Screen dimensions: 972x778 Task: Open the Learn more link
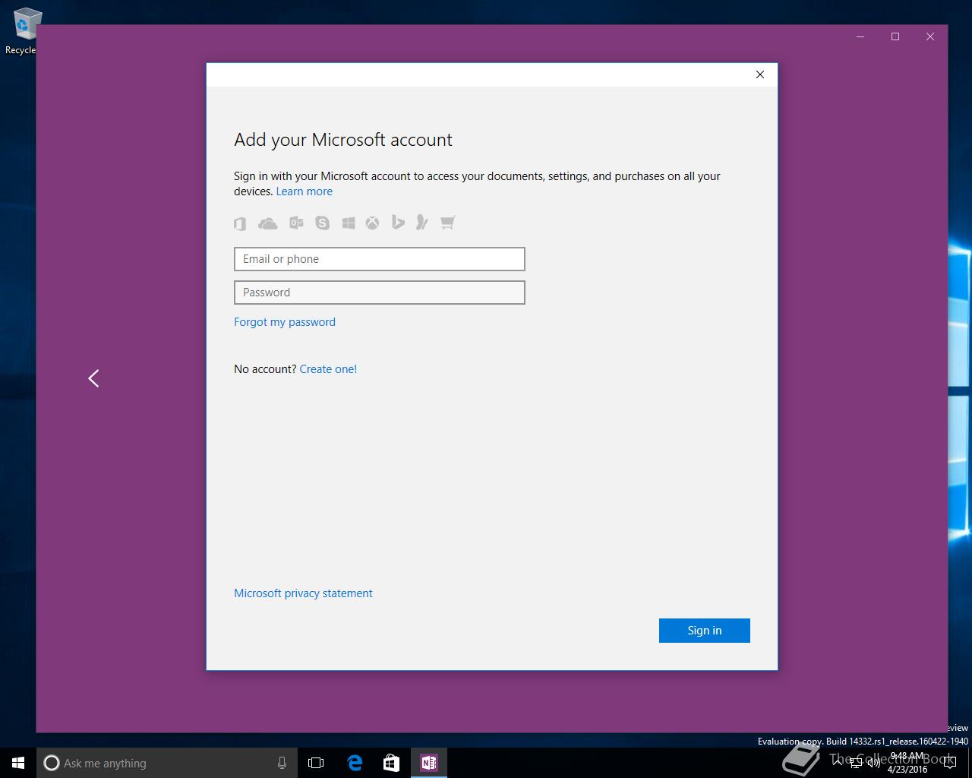click(x=304, y=191)
